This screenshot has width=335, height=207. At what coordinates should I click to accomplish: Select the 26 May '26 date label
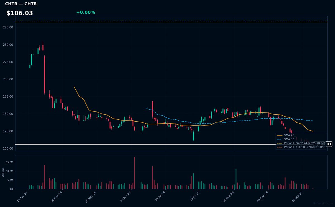coord(91,197)
